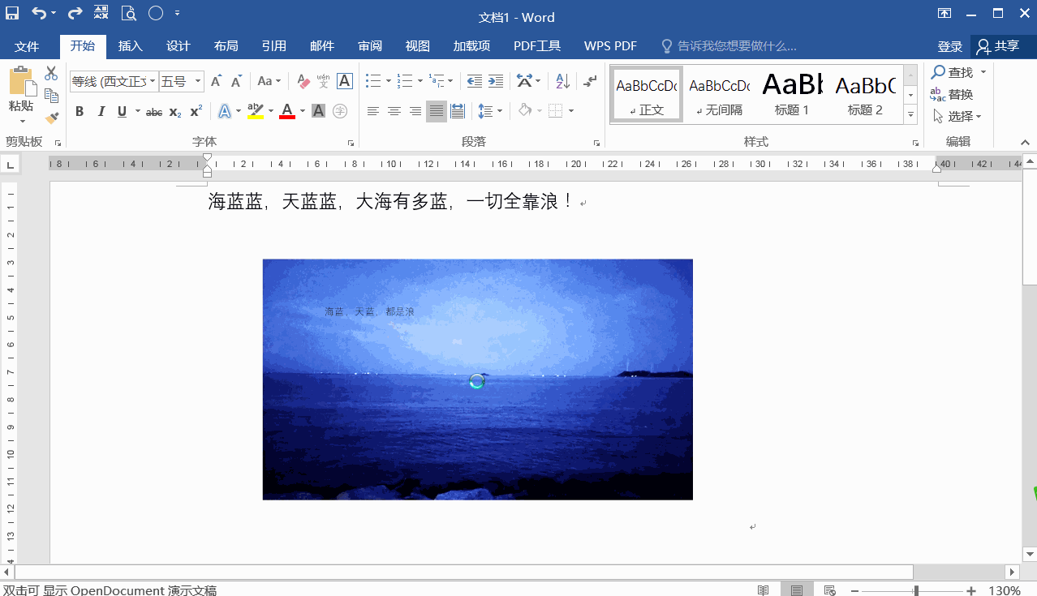The width and height of the screenshot is (1037, 596).
Task: Open the line spacing dropdown
Action: (x=490, y=111)
